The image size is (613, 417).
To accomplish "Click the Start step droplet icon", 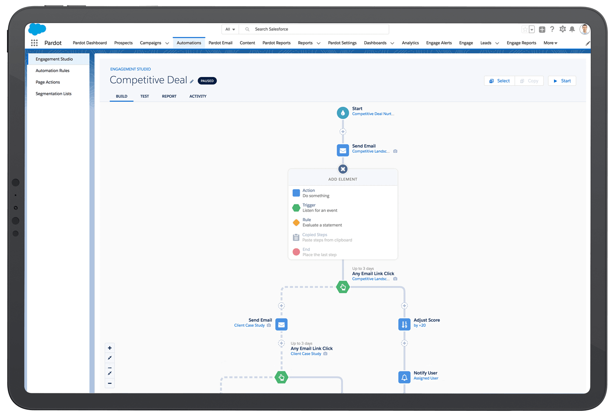I will [343, 113].
